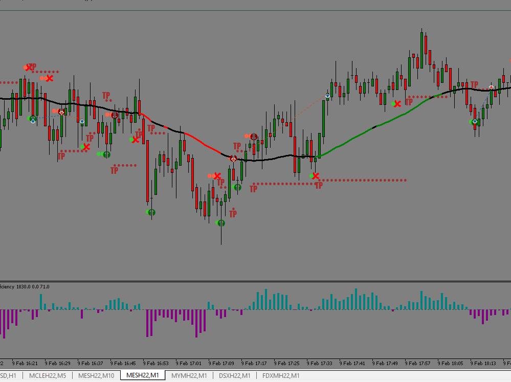
Task: Go to the FDXMH22,M1 chart tab
Action: (281, 375)
